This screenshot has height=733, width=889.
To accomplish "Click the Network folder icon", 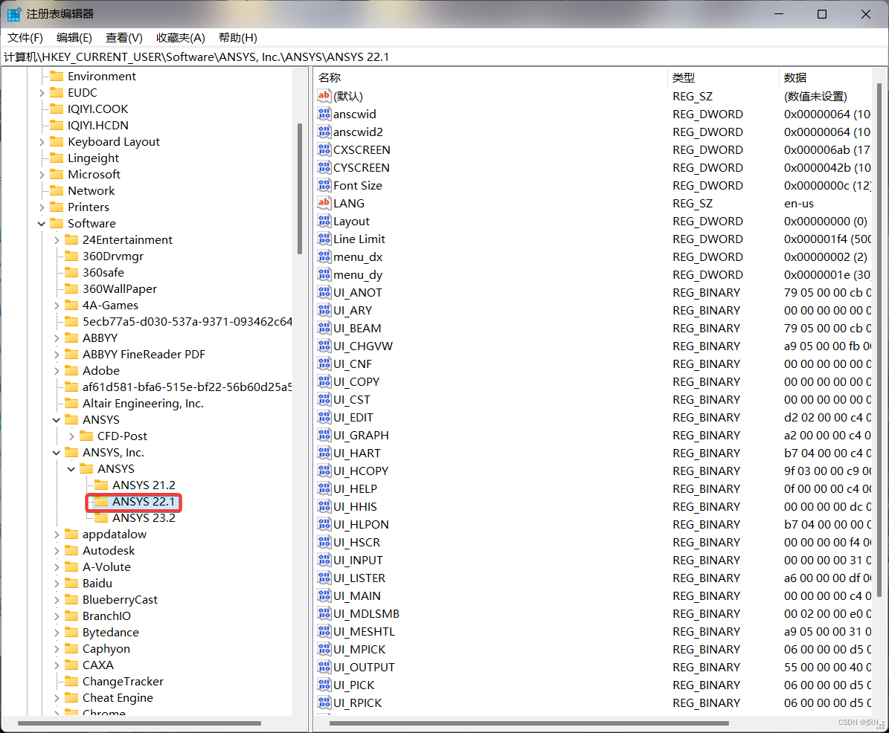I will pos(57,190).
